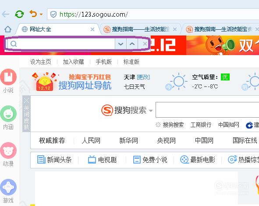Click the orange undo arrow icon
259x206 pixels.
tap(33, 14)
